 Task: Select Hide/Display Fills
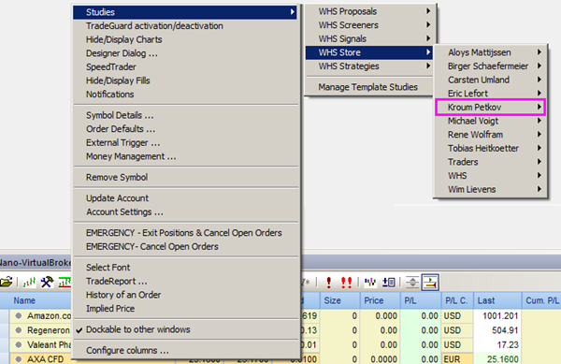tap(186, 80)
